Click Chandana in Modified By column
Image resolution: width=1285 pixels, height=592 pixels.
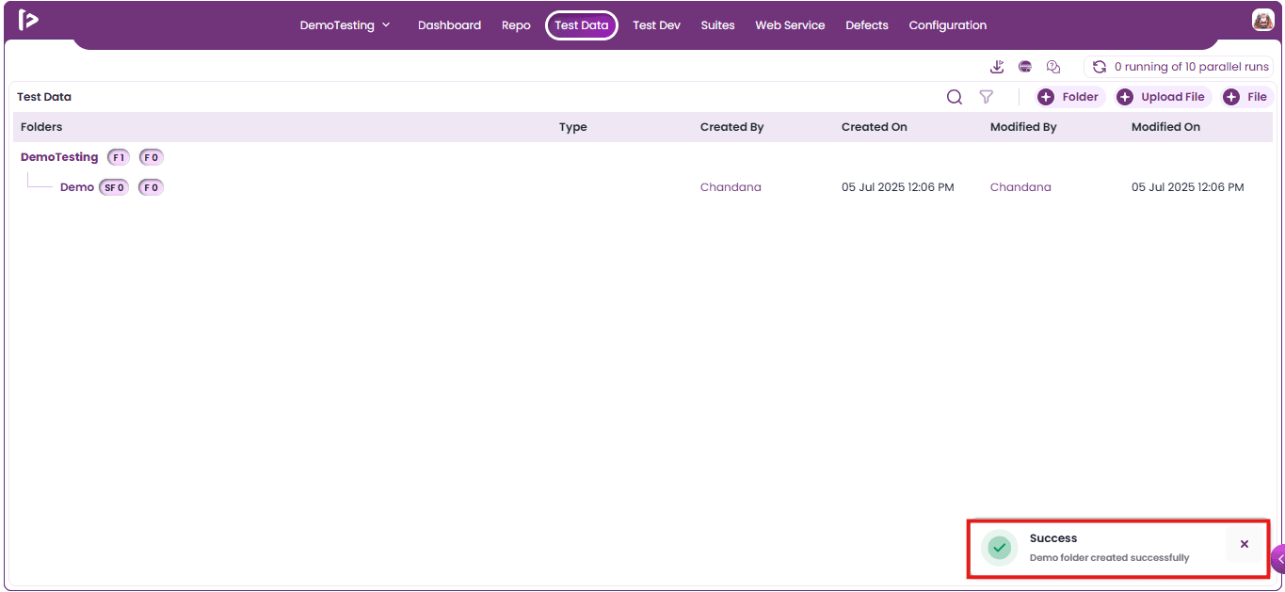click(1020, 187)
